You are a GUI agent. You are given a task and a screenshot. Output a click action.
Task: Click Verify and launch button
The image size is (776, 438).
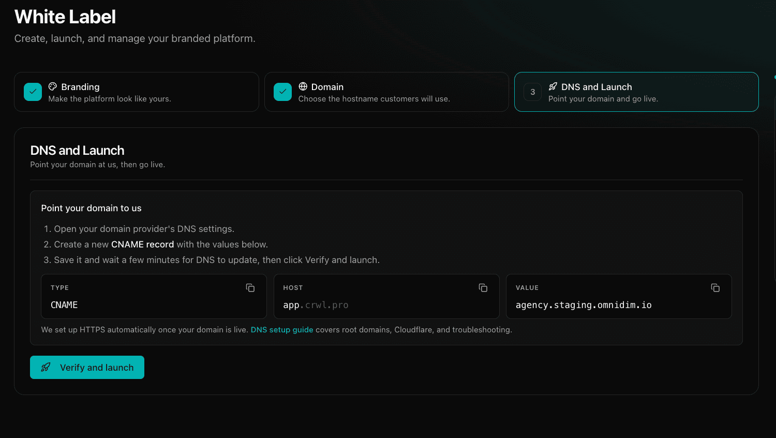pyautogui.click(x=87, y=367)
